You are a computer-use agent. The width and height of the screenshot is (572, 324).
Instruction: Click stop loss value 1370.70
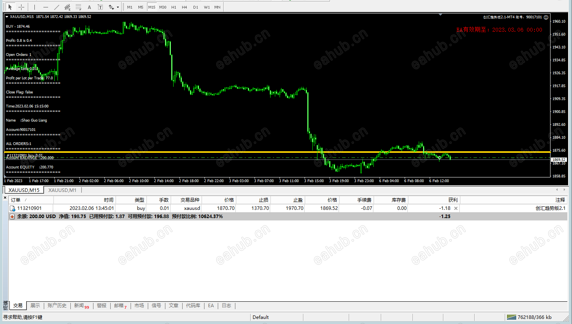point(260,208)
